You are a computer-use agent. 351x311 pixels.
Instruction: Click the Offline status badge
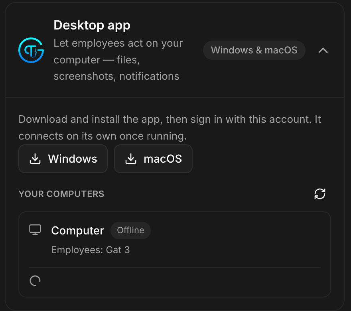(x=130, y=230)
